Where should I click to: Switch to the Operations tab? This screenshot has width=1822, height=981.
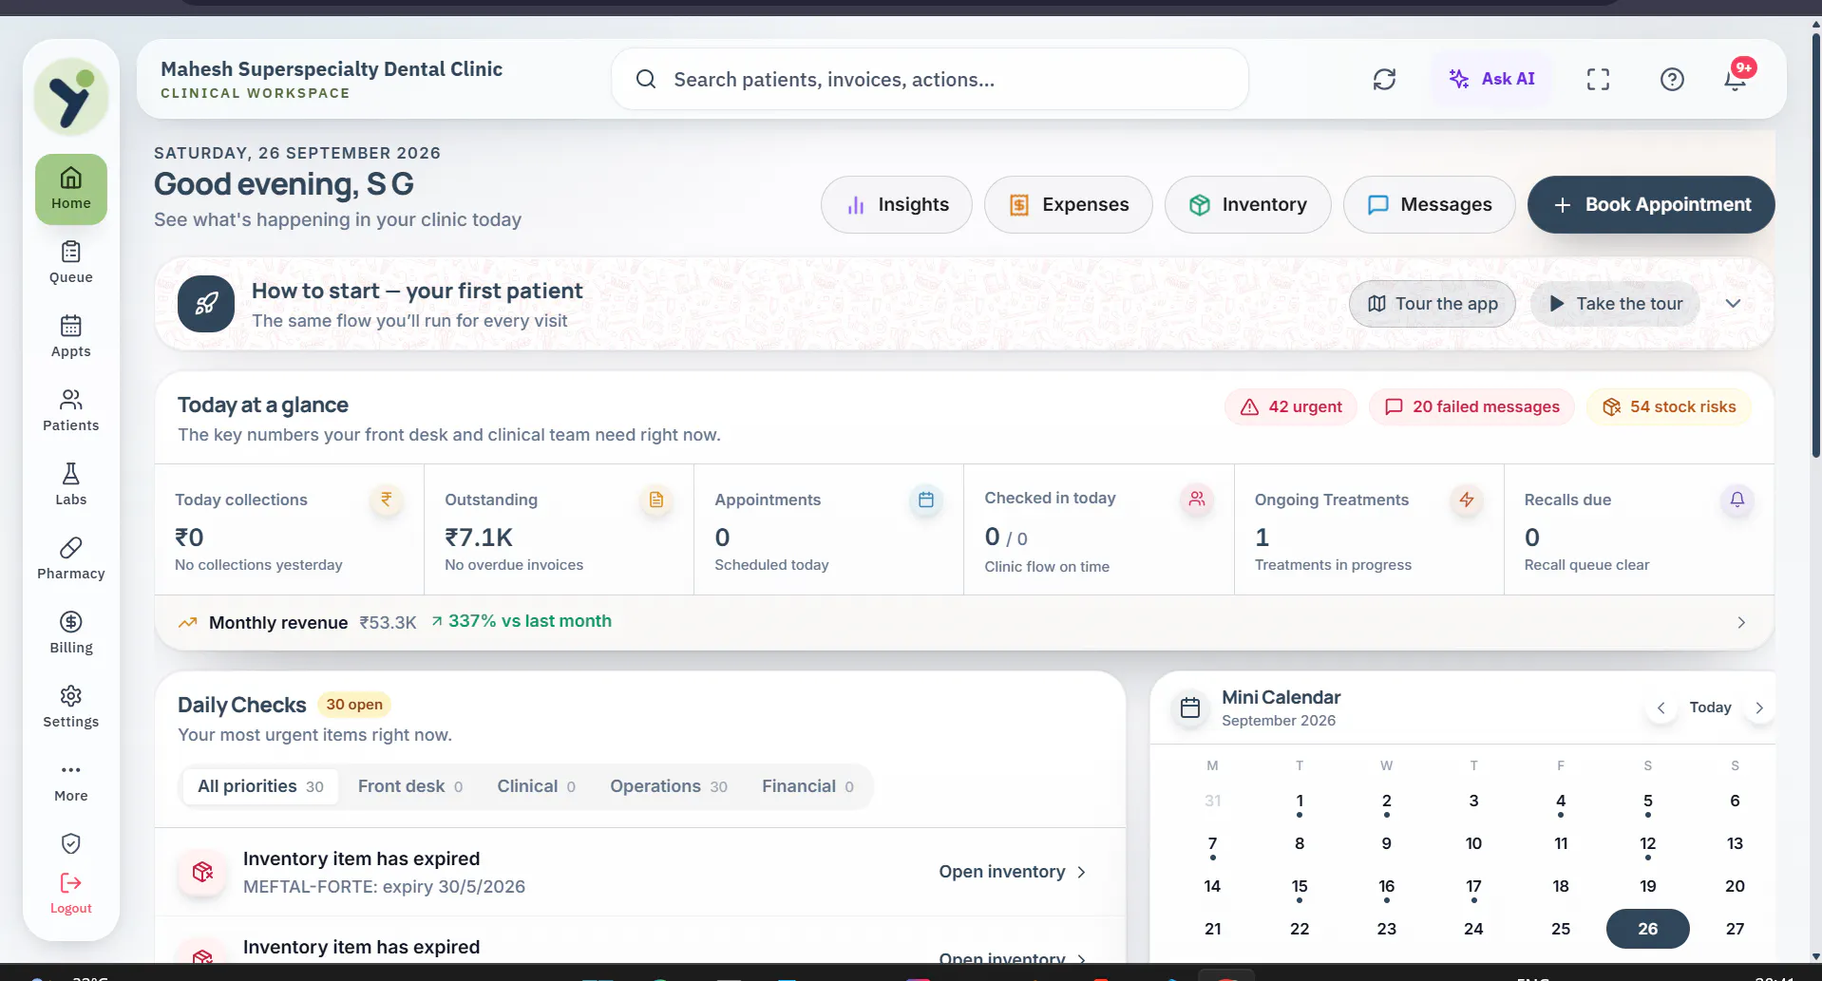[x=669, y=786]
